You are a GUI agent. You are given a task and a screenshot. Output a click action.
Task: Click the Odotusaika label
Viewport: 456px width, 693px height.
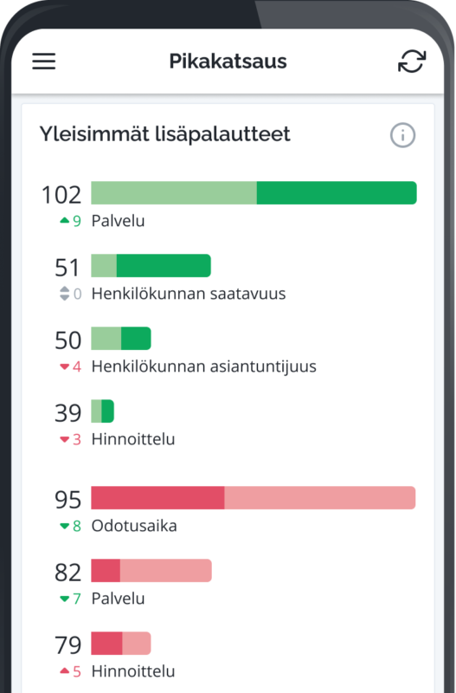134,526
